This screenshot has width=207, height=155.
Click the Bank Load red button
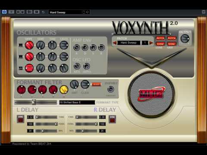pyautogui.click(x=160, y=44)
